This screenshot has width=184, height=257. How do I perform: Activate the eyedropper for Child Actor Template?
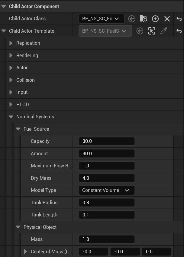tap(163, 31)
